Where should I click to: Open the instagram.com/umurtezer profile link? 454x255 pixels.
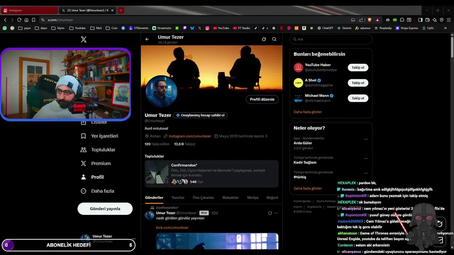190,136
